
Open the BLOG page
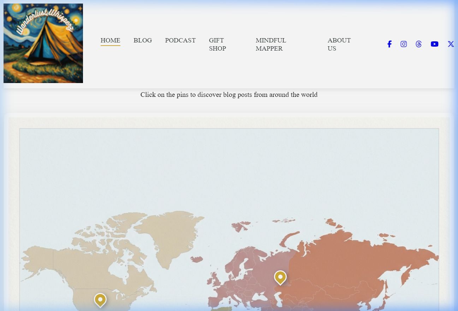tap(143, 40)
